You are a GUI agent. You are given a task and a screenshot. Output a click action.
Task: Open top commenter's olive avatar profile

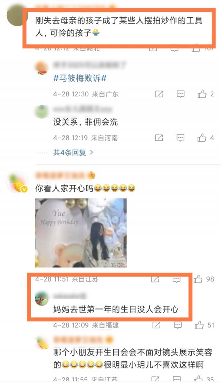point(17,15)
